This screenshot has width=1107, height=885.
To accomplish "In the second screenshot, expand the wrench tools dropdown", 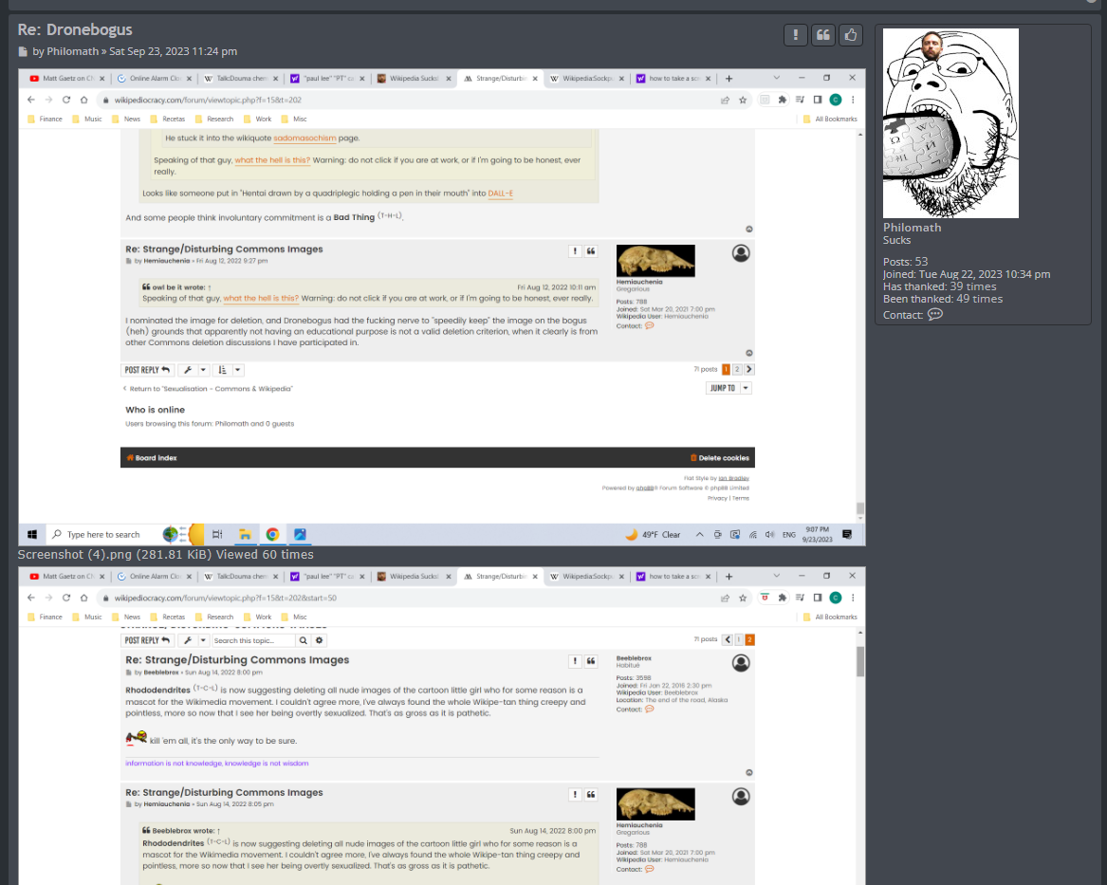I will [194, 640].
